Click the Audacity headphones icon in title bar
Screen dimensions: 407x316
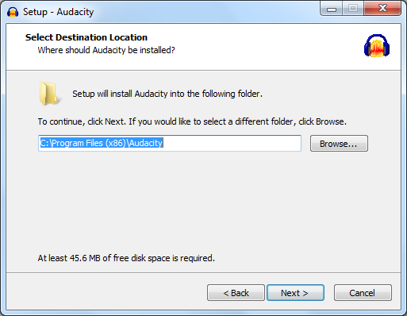[x=13, y=12]
